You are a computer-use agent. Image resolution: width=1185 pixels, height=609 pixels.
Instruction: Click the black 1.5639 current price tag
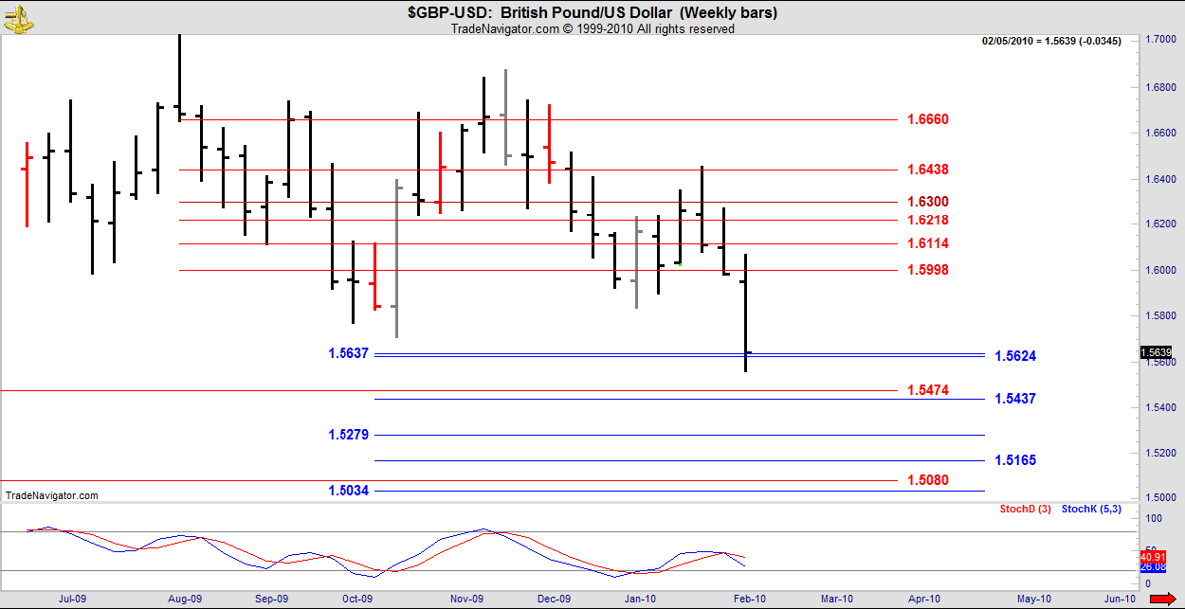point(1157,352)
